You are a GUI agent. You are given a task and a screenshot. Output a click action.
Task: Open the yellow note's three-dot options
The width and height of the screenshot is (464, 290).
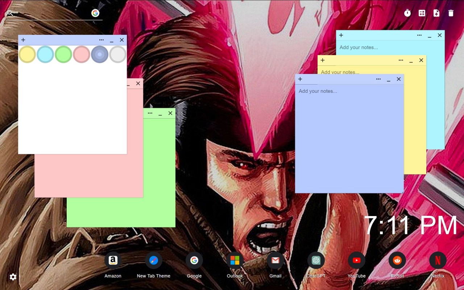point(401,60)
